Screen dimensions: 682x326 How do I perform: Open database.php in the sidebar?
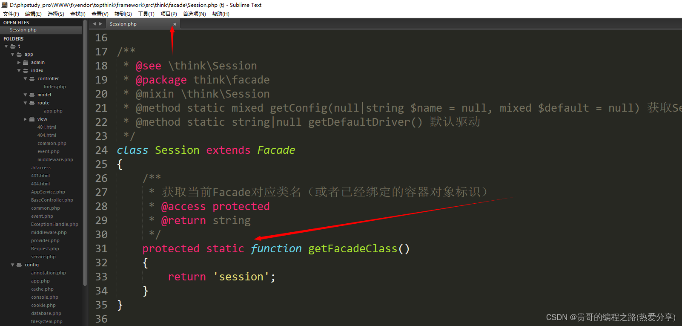pyautogui.click(x=46, y=314)
